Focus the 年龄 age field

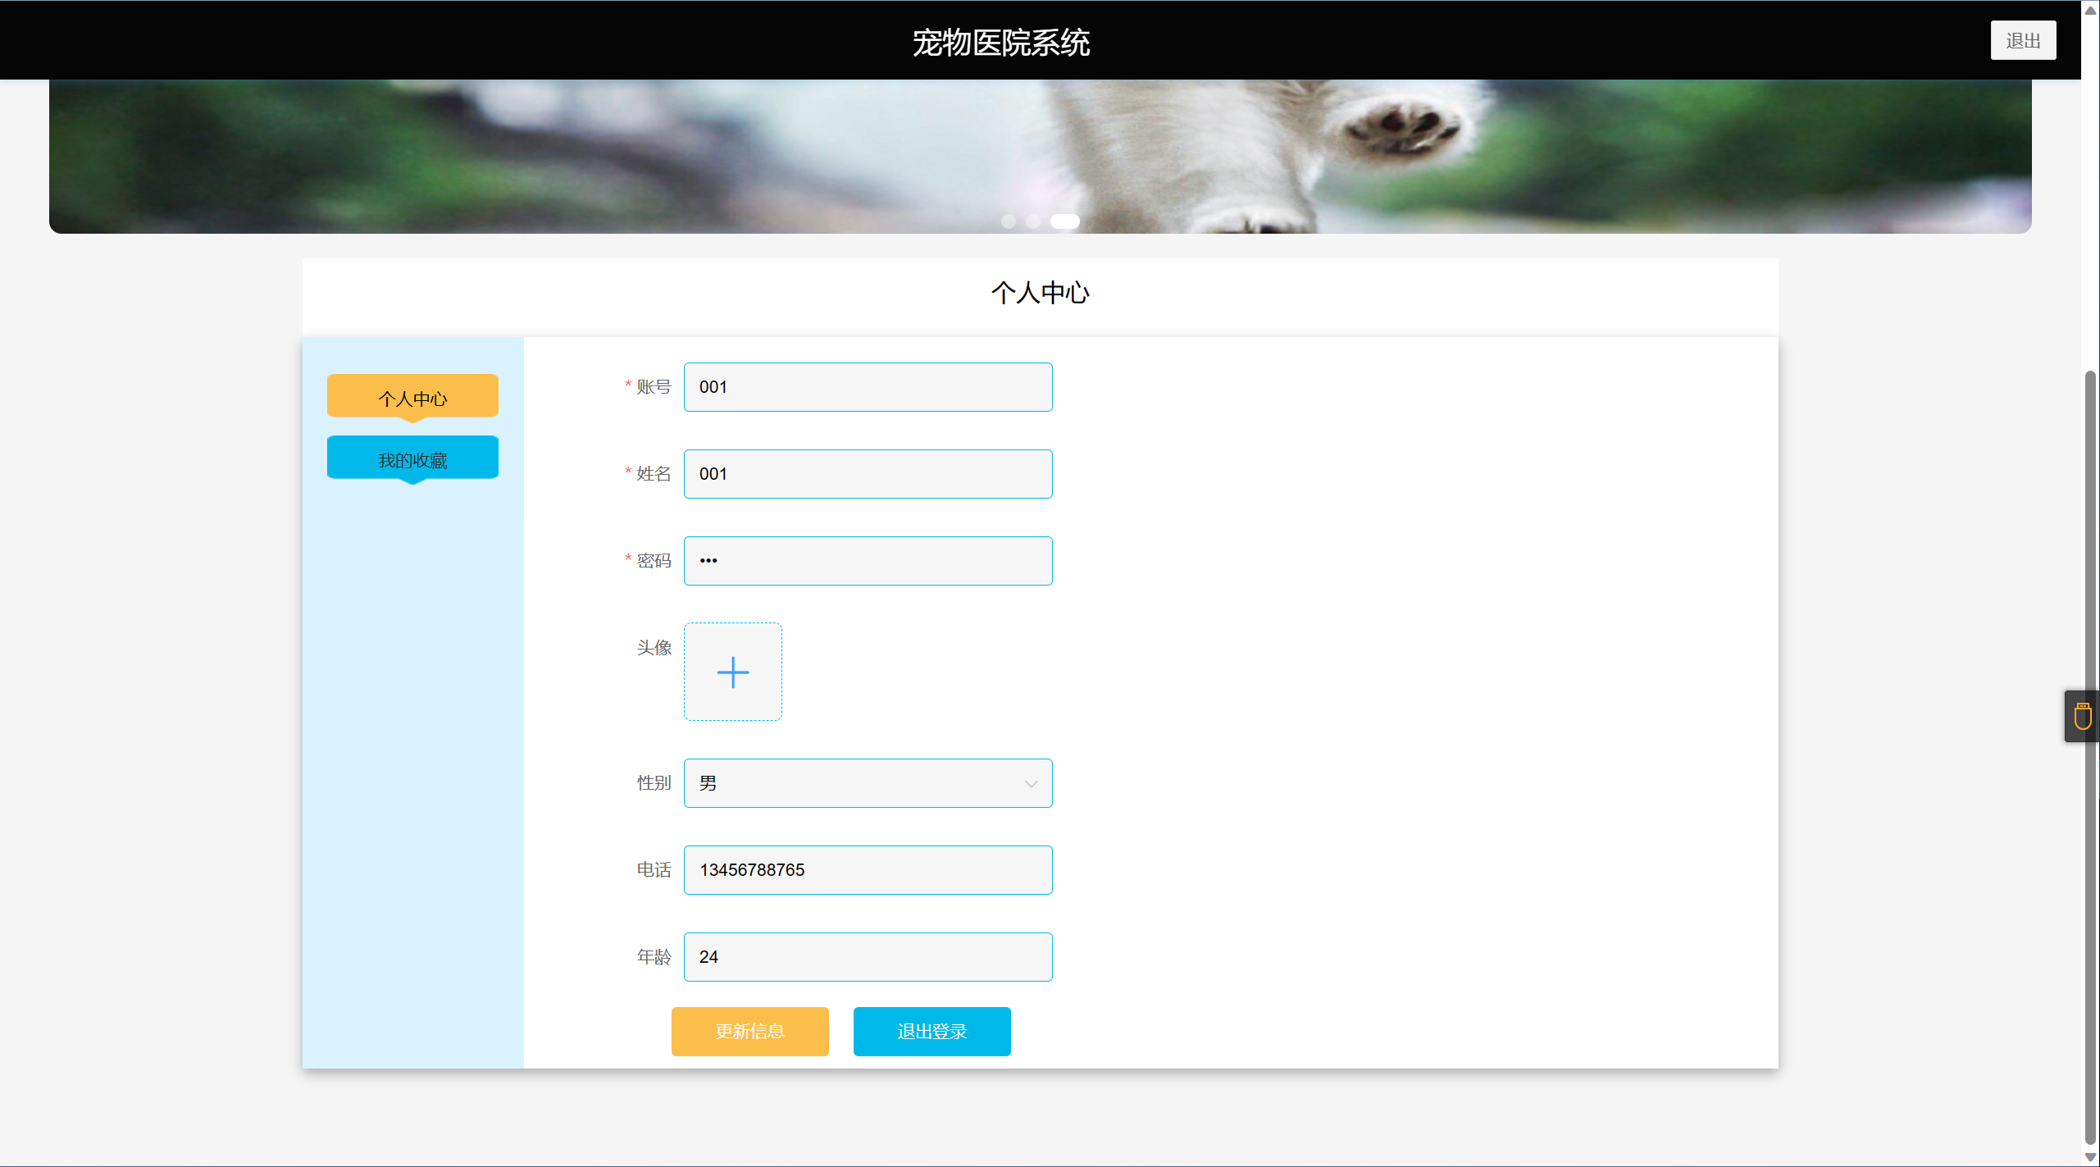(x=868, y=957)
